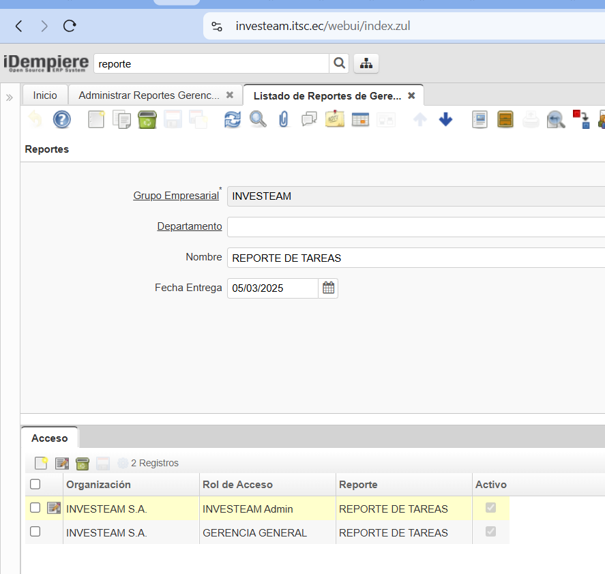Open the menu tree button beside search
Screen dimensions: 605x574
[366, 63]
